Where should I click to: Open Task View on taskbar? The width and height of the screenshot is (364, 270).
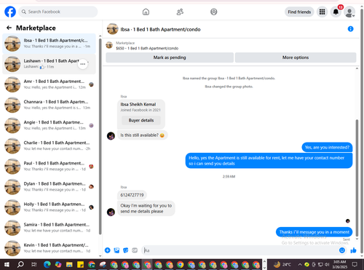pyautogui.click(x=34, y=264)
